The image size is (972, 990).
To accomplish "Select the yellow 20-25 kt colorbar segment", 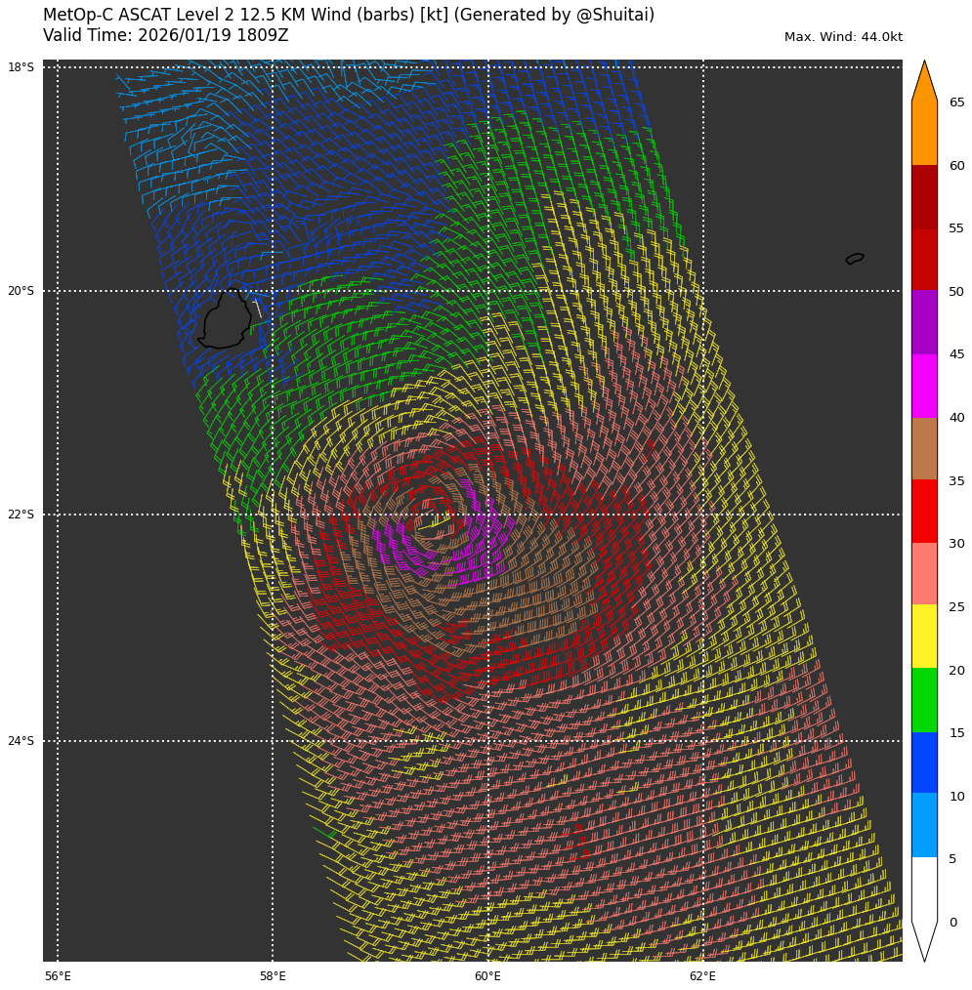I will point(924,637).
